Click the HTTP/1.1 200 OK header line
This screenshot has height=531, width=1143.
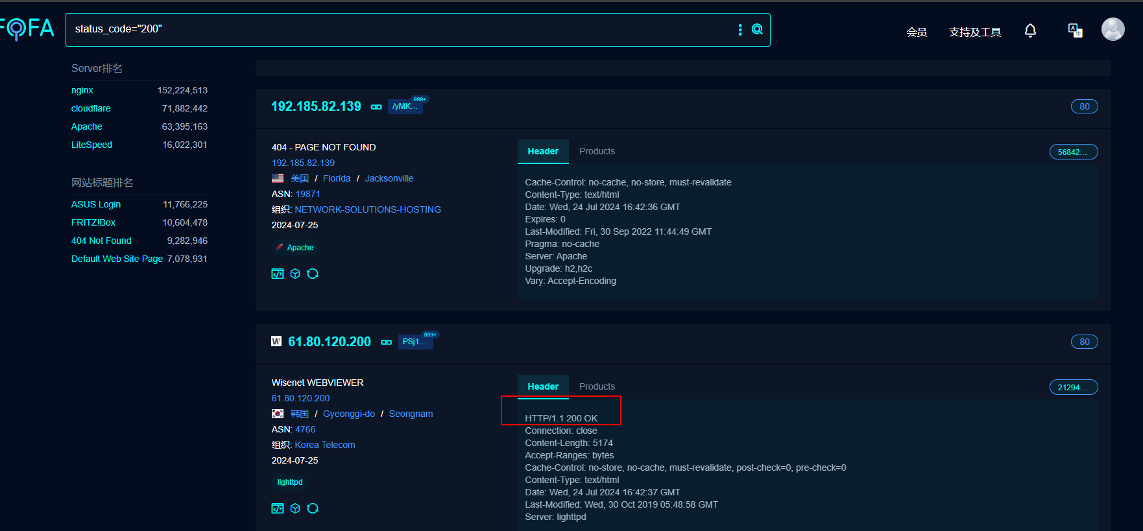[561, 418]
